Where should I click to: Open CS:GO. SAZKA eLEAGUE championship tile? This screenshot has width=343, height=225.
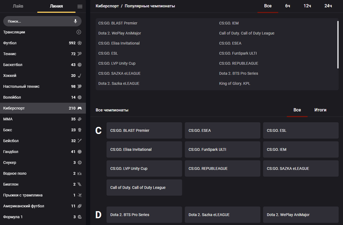click(x=301, y=168)
